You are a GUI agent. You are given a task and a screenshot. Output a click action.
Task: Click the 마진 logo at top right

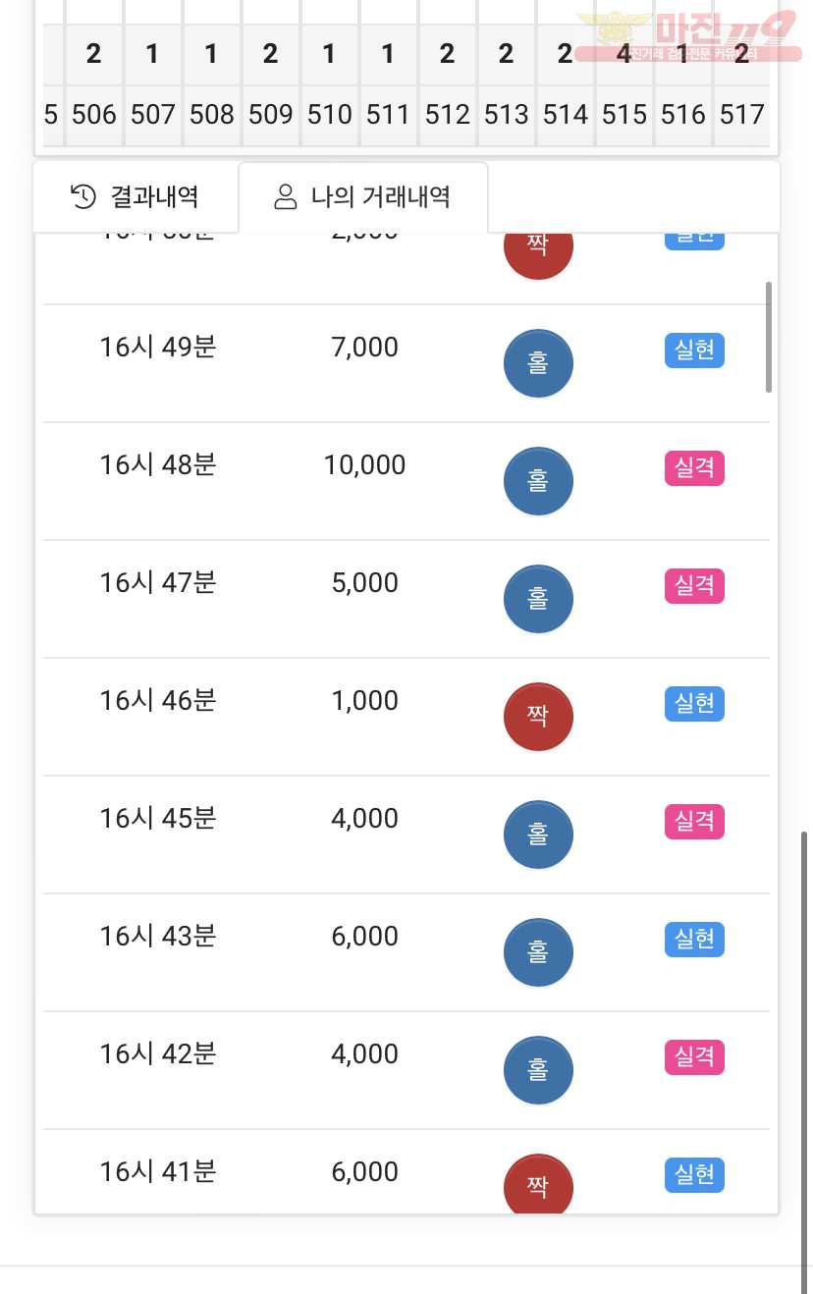pyautogui.click(x=687, y=34)
